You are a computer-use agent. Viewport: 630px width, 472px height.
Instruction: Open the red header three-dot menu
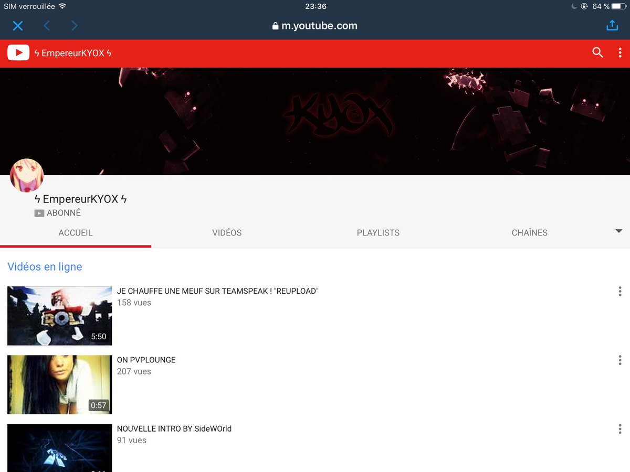coord(620,53)
